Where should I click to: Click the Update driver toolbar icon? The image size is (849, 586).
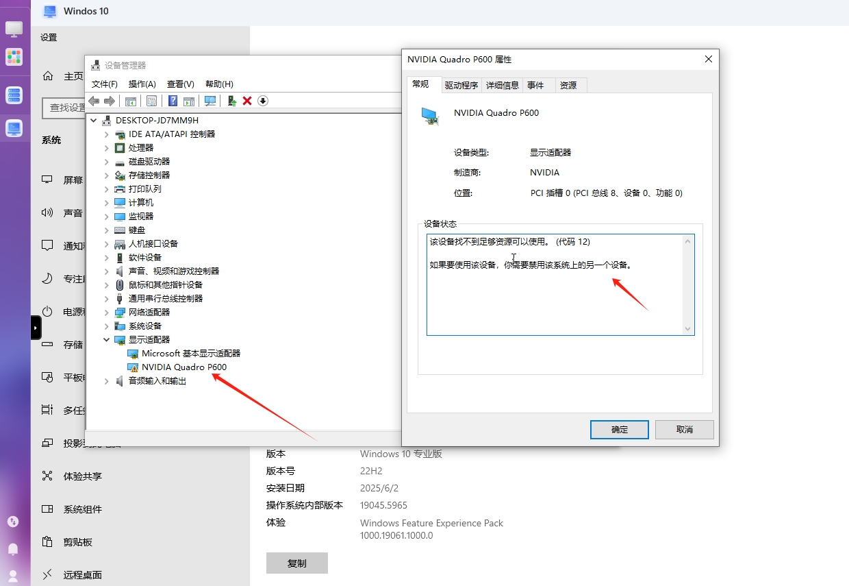[231, 101]
